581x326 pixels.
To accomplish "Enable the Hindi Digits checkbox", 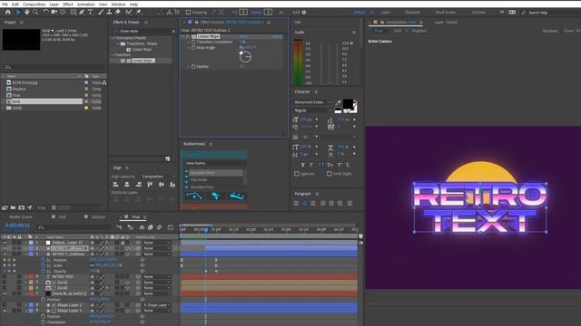I will point(329,173).
